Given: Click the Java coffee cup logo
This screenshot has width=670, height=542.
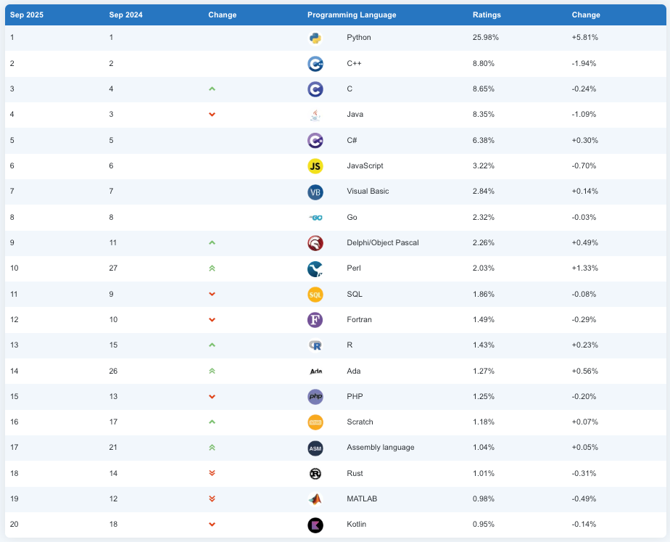Looking at the screenshot, I should click(315, 115).
